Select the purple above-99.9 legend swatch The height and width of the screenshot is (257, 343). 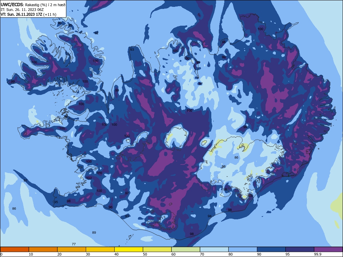[328, 249]
